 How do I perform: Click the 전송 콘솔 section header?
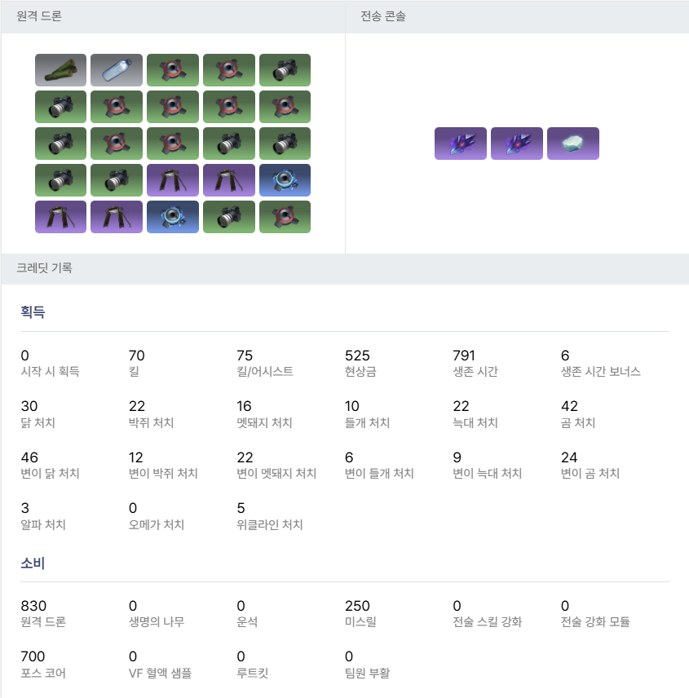(x=382, y=16)
